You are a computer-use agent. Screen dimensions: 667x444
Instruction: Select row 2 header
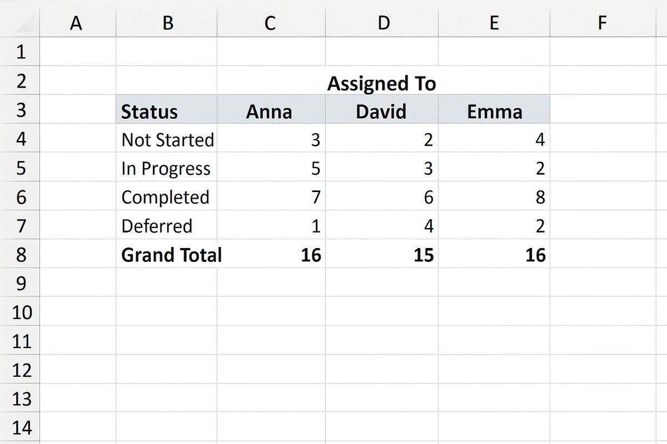click(x=20, y=80)
